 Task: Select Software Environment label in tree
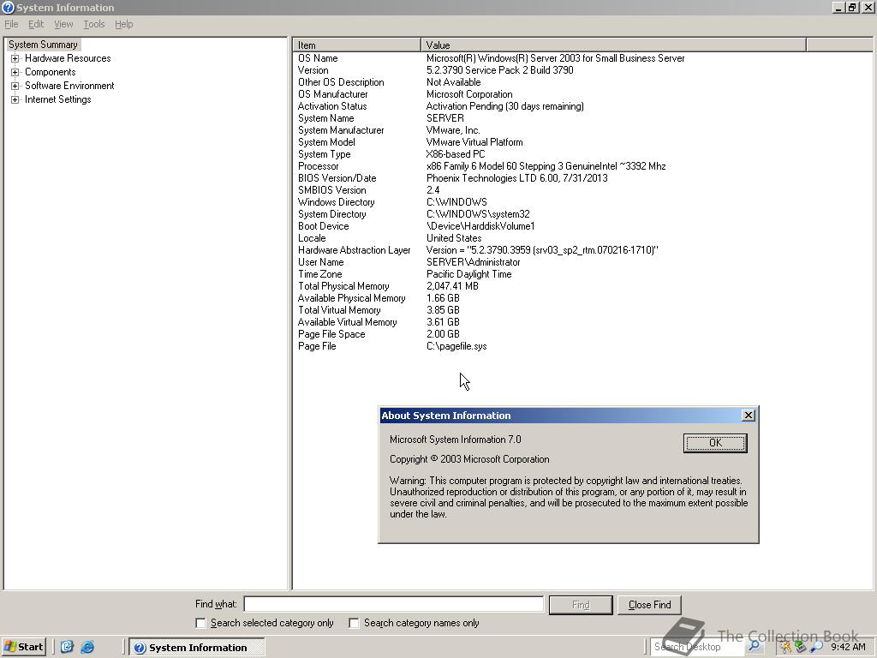coord(69,86)
